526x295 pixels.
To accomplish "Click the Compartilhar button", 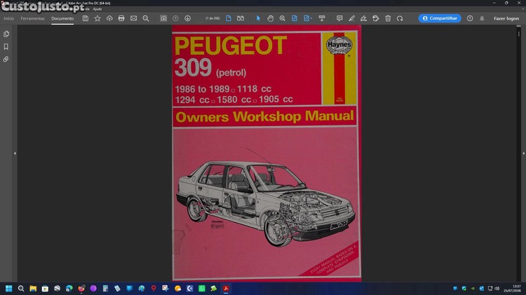I will [440, 18].
